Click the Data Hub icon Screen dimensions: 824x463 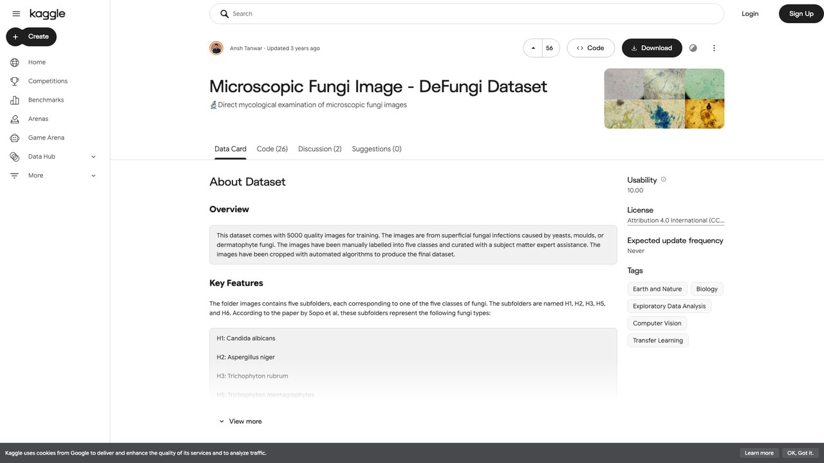pos(15,156)
